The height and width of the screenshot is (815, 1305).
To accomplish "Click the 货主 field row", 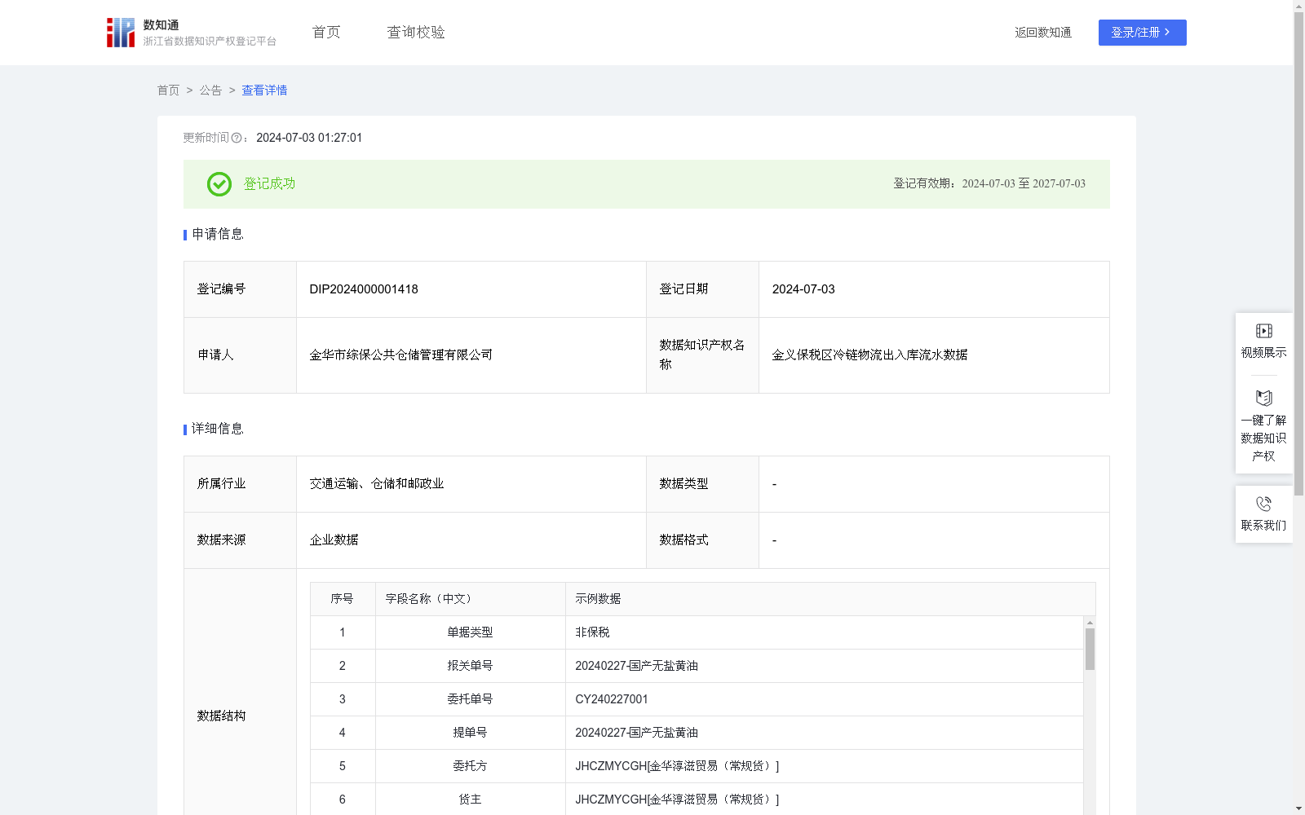I will point(697,800).
